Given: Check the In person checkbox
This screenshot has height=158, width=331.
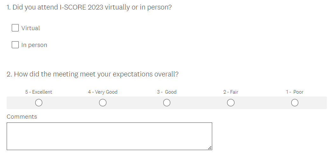Looking at the screenshot, I should click(x=15, y=45).
